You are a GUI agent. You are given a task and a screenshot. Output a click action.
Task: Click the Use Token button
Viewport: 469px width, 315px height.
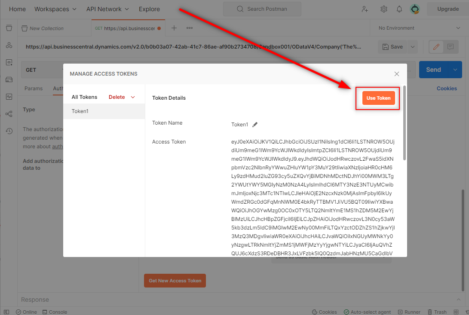pos(378,98)
